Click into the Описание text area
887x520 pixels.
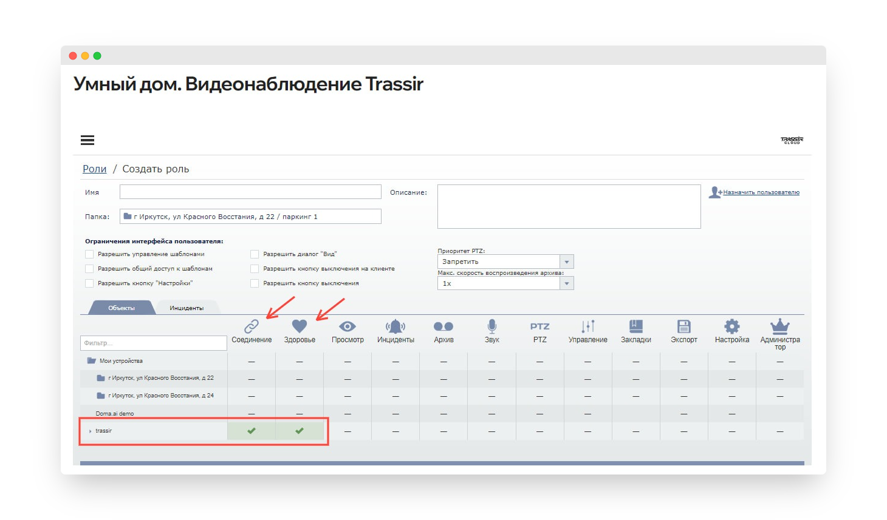click(569, 206)
